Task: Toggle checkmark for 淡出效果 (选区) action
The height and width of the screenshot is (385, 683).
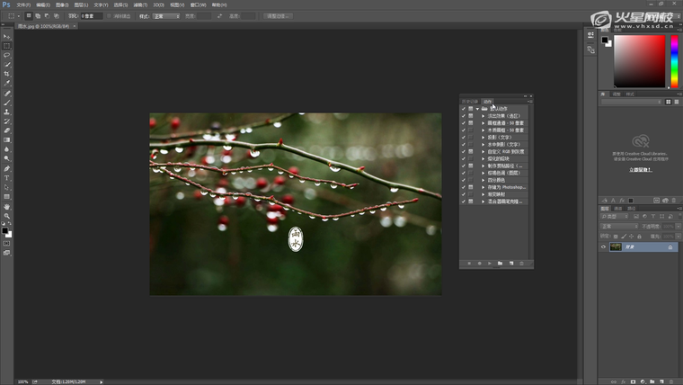Action: [x=464, y=116]
